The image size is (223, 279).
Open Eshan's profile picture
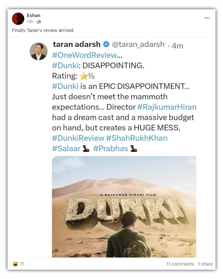[18, 19]
